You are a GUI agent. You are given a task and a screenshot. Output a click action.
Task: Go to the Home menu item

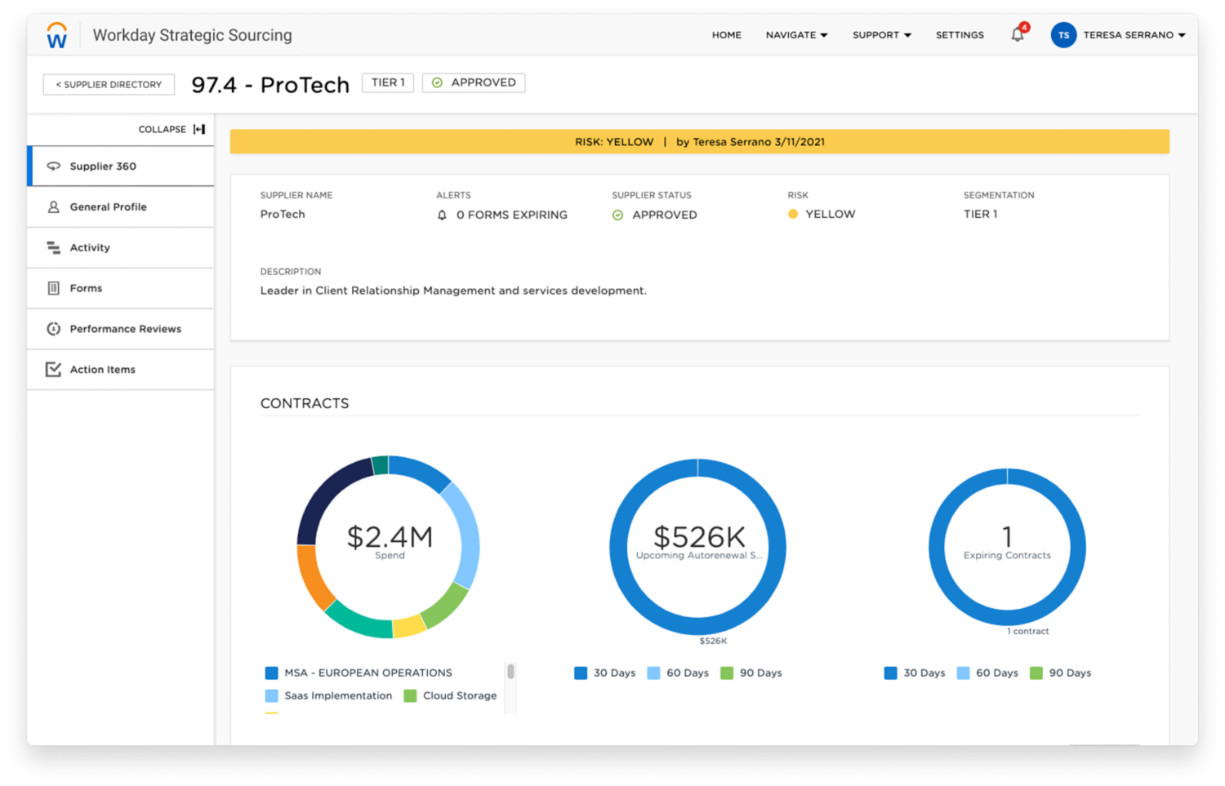coord(726,35)
